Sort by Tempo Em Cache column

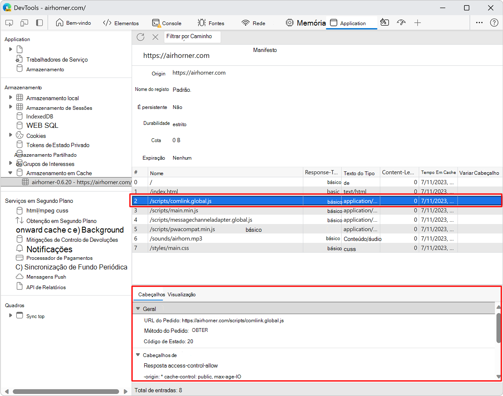coord(438,173)
